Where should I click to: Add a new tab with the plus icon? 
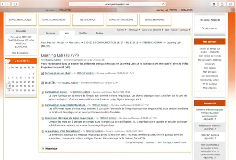click(233, 10)
